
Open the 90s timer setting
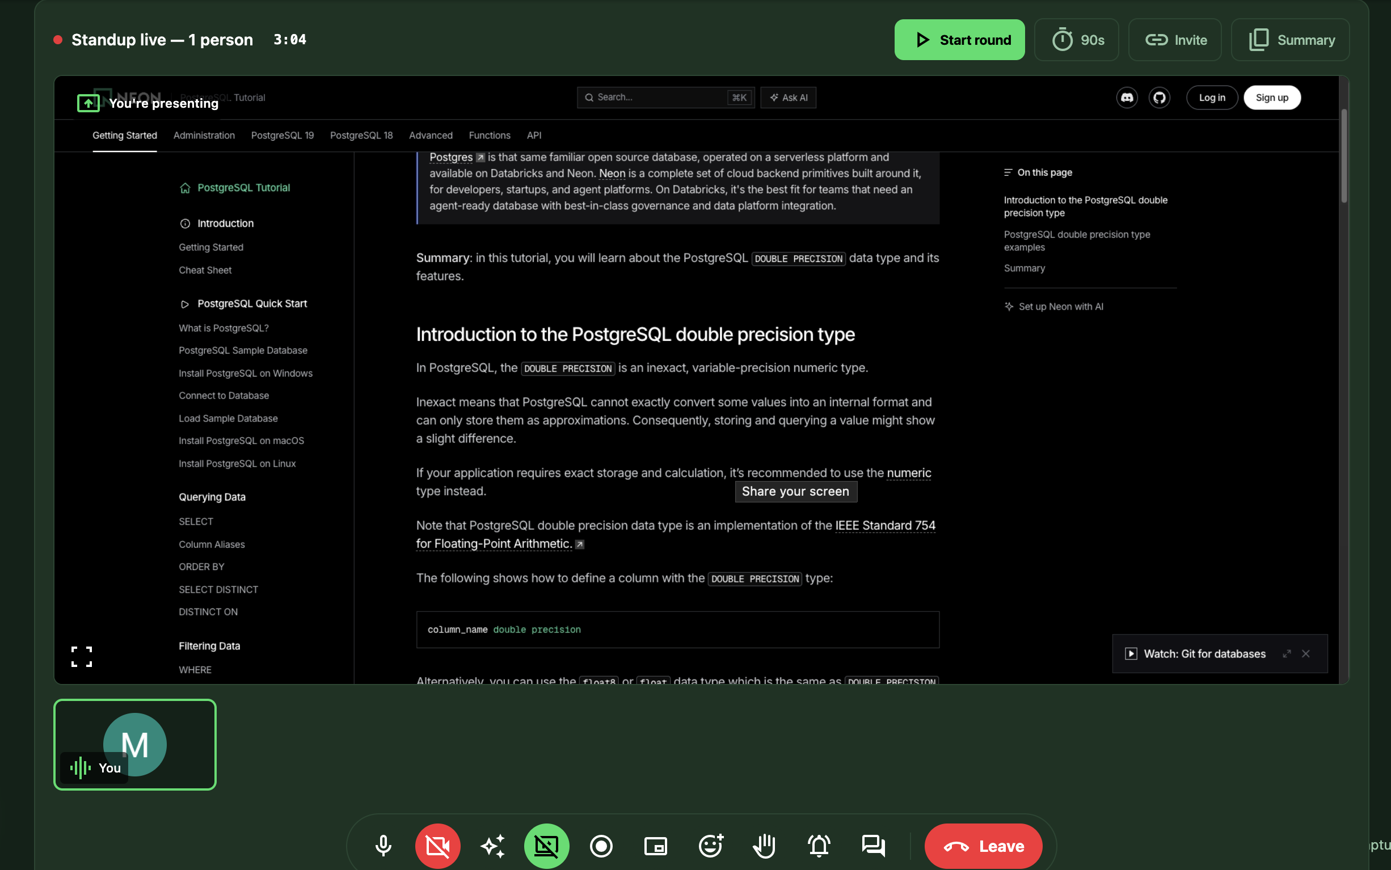click(x=1076, y=40)
